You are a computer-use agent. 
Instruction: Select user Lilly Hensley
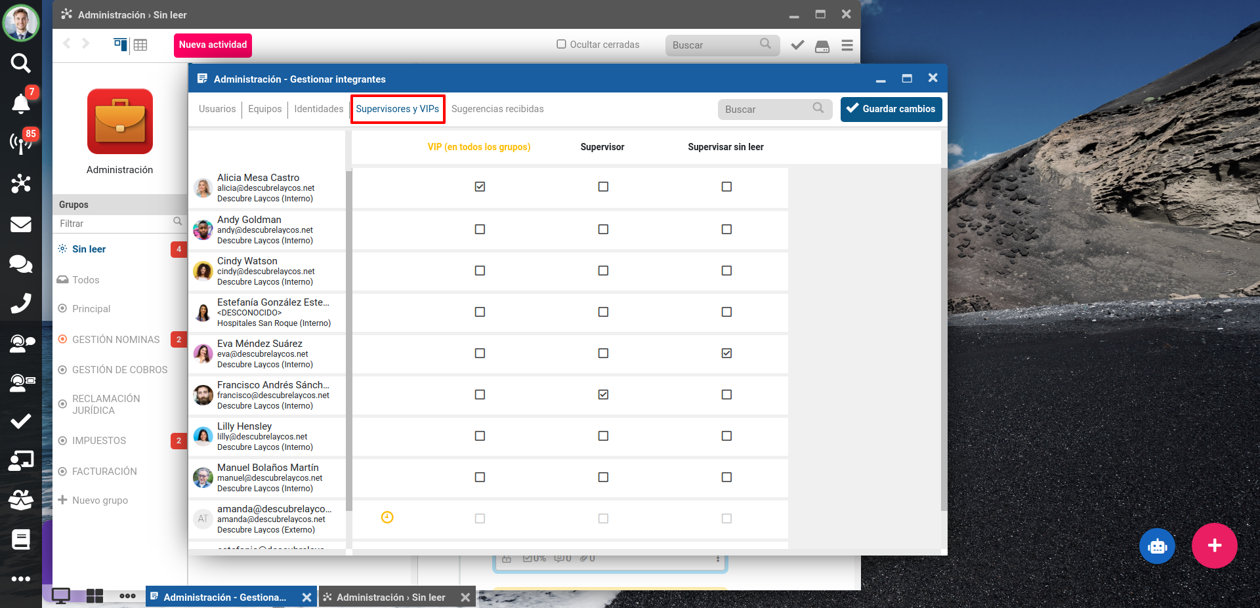(267, 437)
